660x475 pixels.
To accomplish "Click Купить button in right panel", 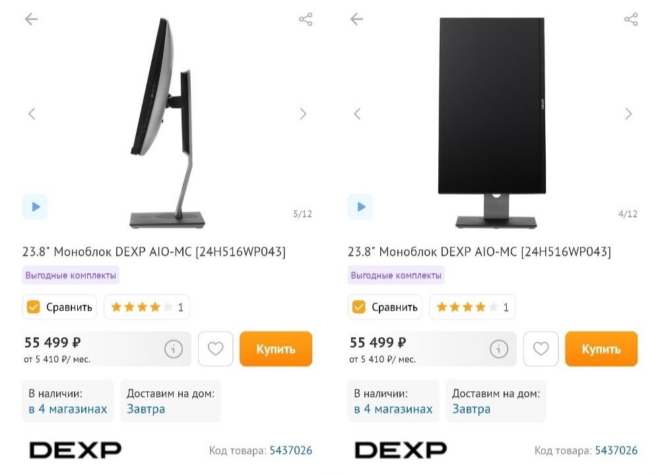I will [601, 349].
